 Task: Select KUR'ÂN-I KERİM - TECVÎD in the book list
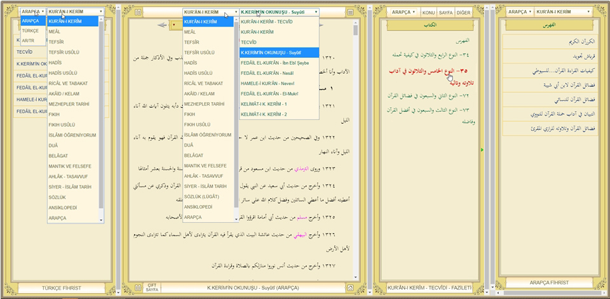point(280,22)
